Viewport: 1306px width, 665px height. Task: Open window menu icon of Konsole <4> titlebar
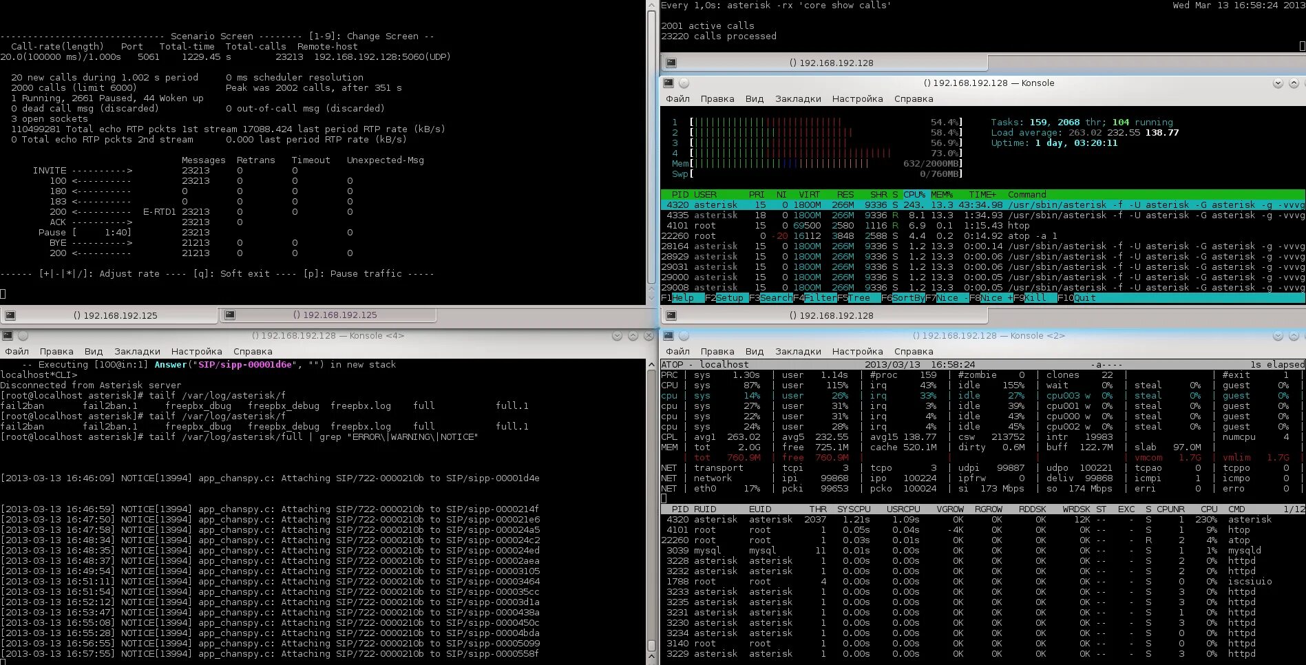pos(7,335)
